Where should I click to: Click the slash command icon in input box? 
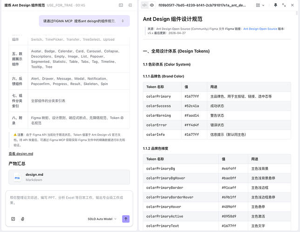pyautogui.click(x=13, y=219)
